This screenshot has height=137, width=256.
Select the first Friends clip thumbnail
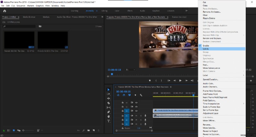pos(19,40)
